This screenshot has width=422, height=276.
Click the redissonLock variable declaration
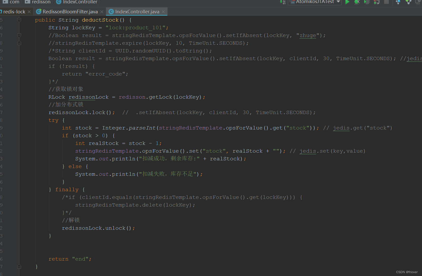[x=89, y=97]
